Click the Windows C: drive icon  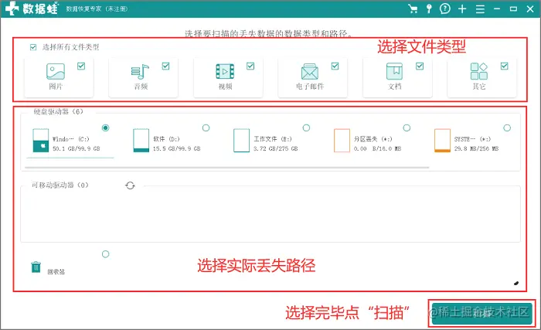pos(41,140)
